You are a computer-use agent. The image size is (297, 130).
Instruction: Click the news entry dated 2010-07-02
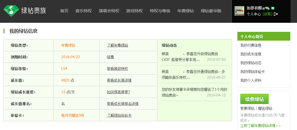[194, 57]
